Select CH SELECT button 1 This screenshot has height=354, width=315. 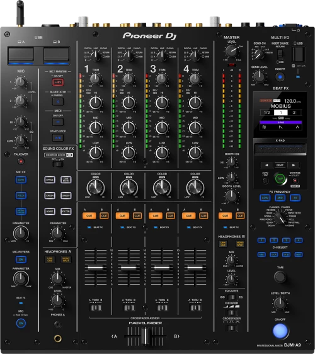pyautogui.click(x=261, y=240)
